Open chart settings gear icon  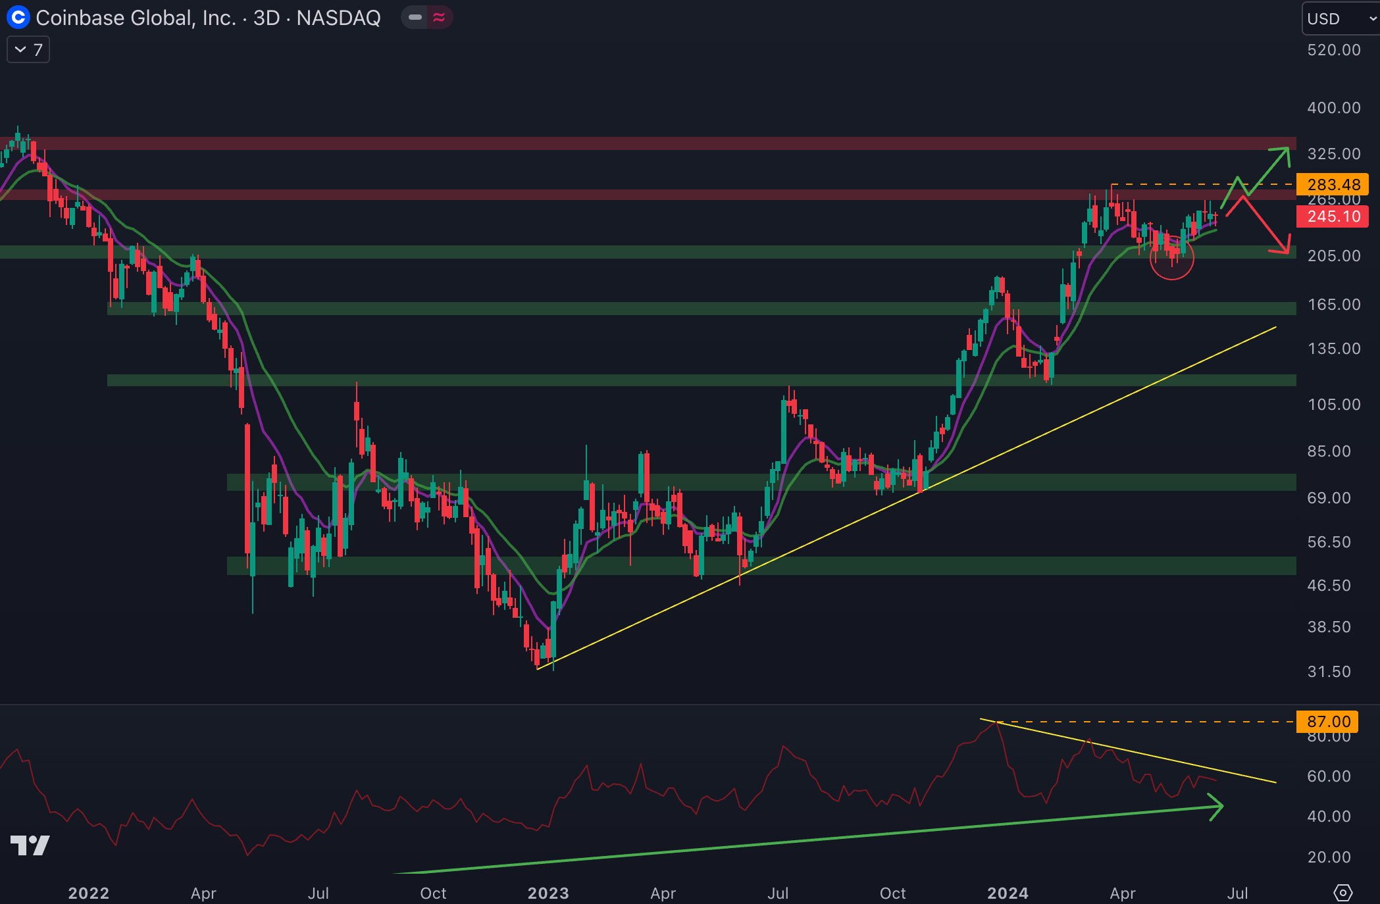[1342, 893]
